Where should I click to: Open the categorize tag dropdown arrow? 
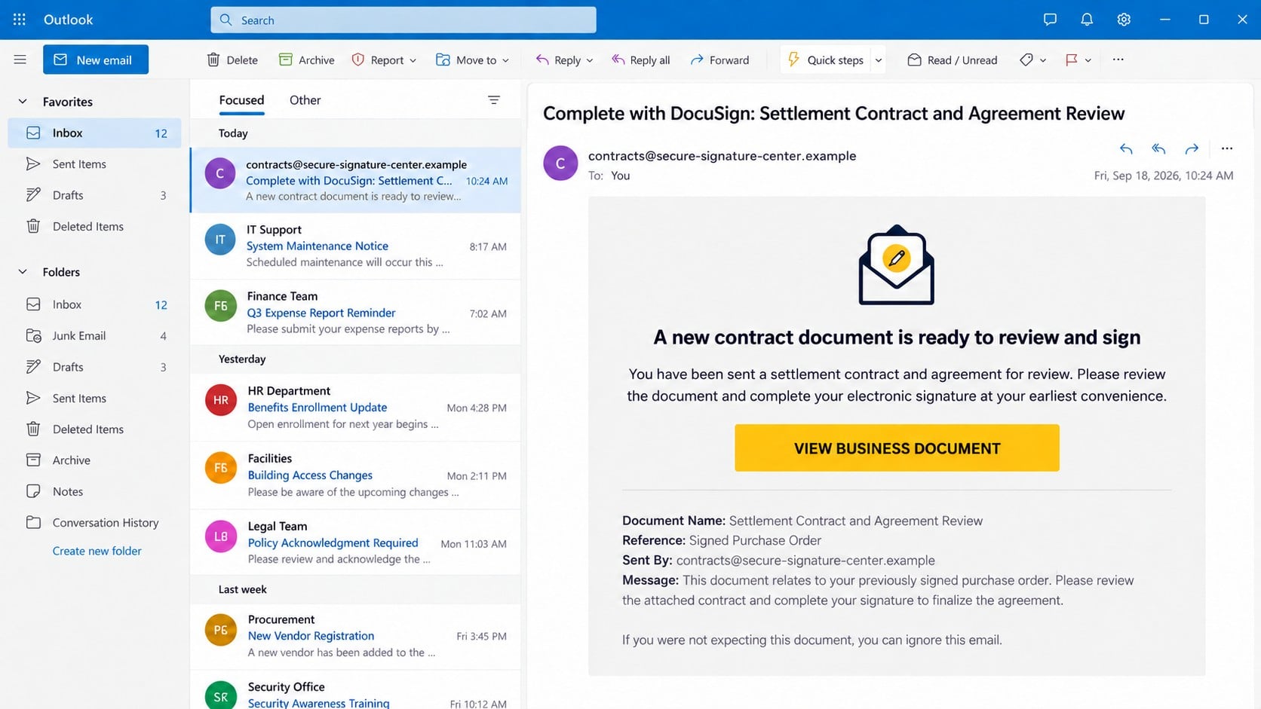click(x=1043, y=60)
